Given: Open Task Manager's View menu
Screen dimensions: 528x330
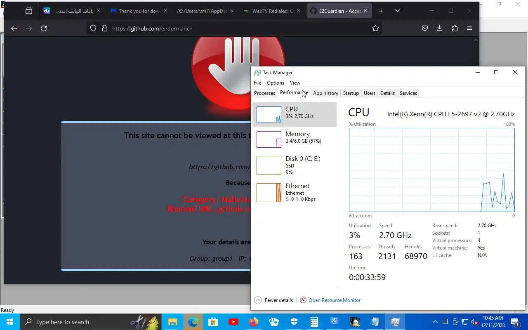Looking at the screenshot, I should point(295,83).
